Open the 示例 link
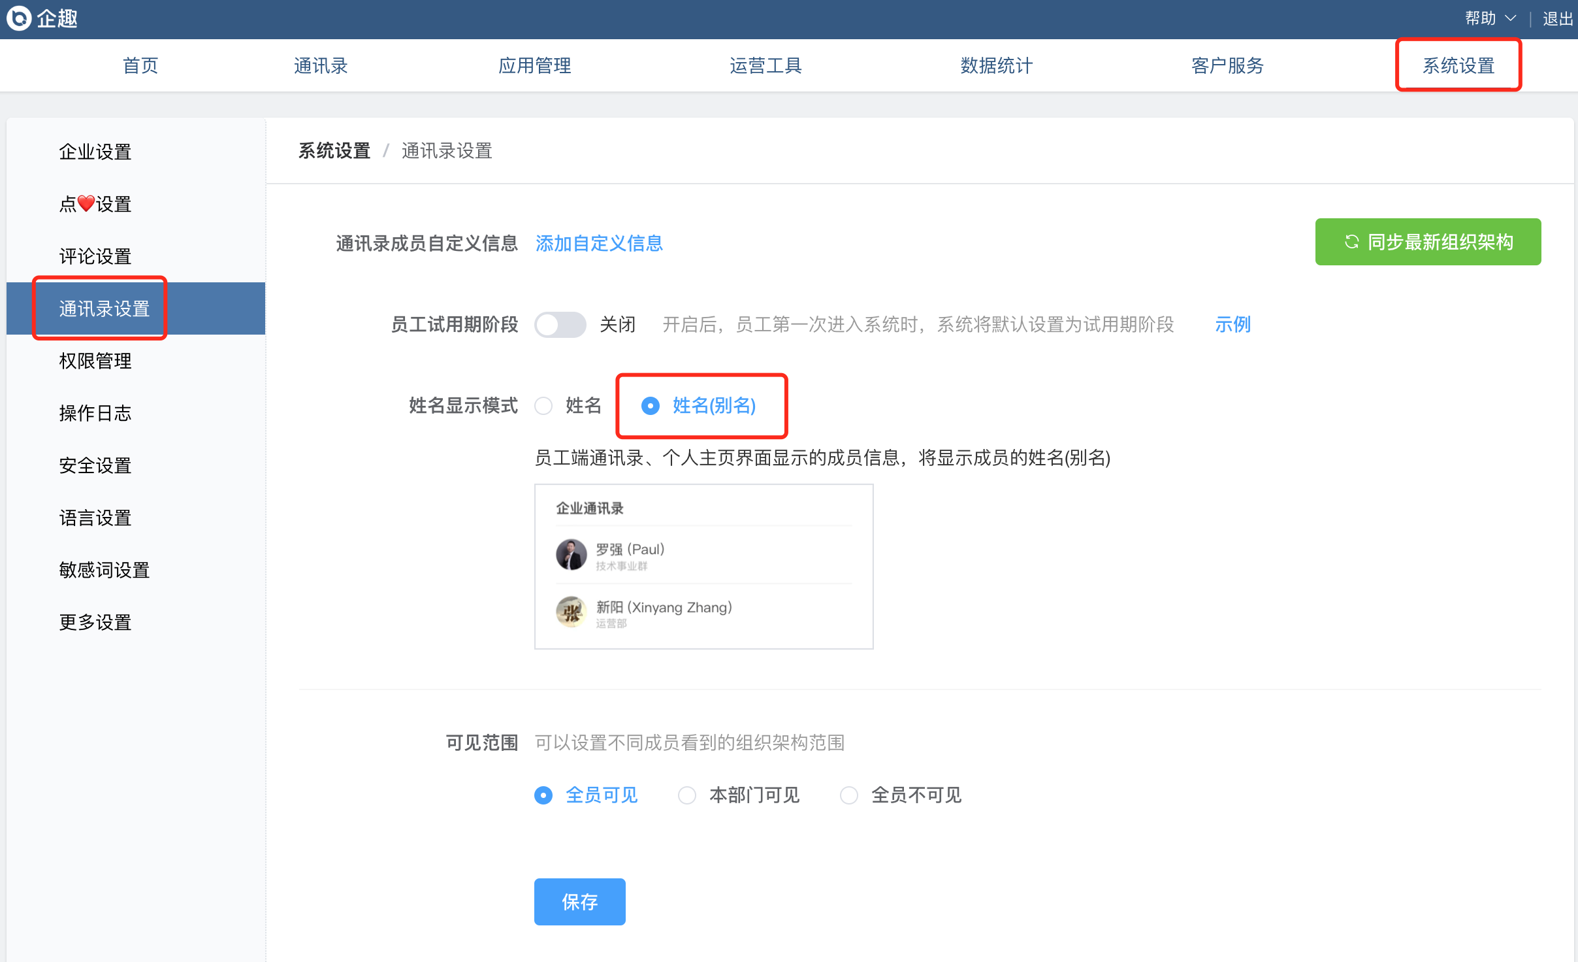Screen dimensions: 1578x962 1232,324
